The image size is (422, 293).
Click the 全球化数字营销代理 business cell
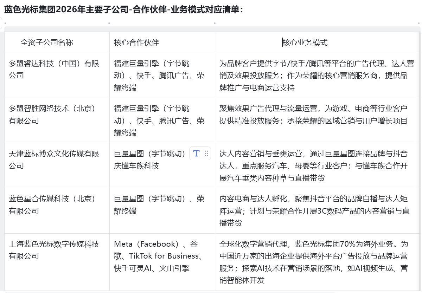pyautogui.click(x=318, y=262)
